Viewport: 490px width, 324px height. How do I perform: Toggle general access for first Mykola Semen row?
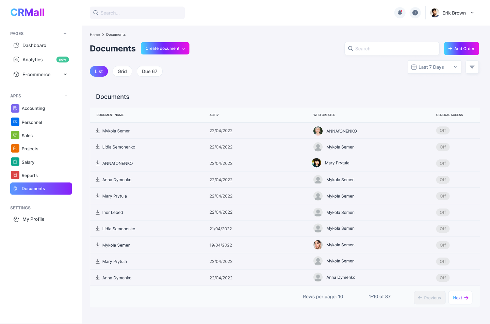443,130
